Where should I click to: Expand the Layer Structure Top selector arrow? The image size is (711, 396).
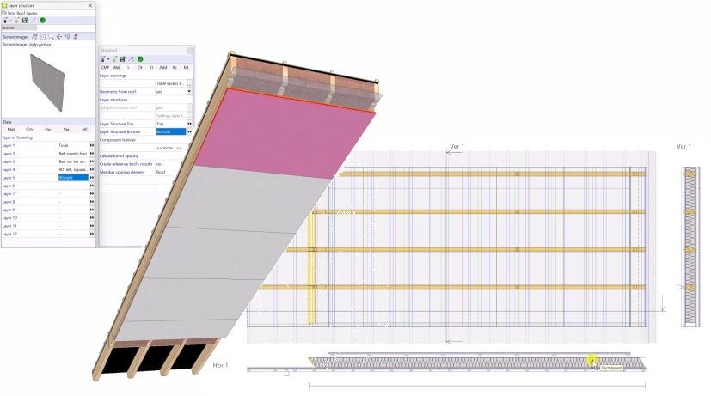coord(189,124)
